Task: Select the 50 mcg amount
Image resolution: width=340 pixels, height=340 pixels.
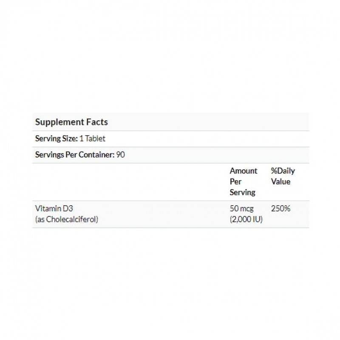Action: 242,209
